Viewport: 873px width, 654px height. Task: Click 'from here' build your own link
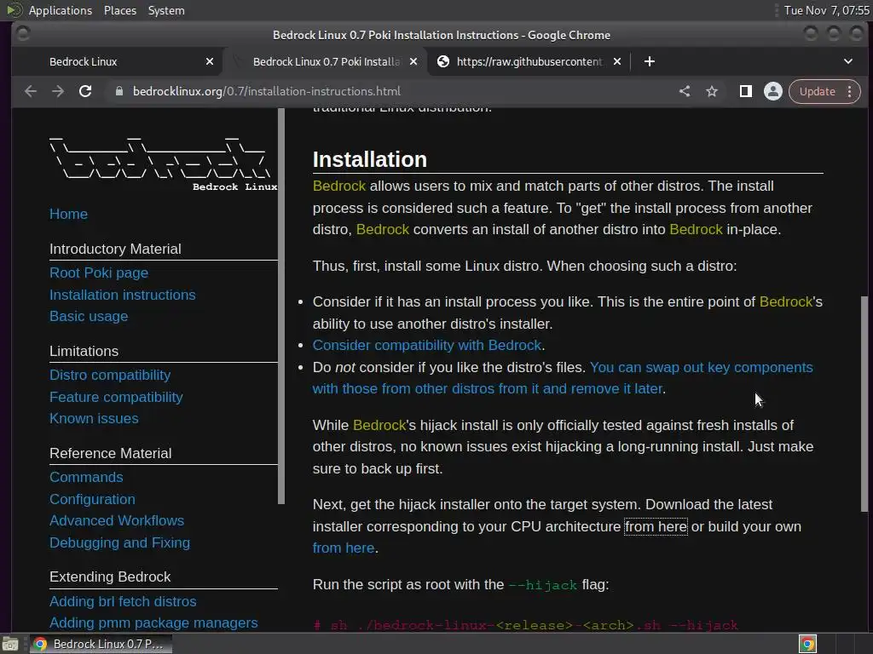point(343,548)
